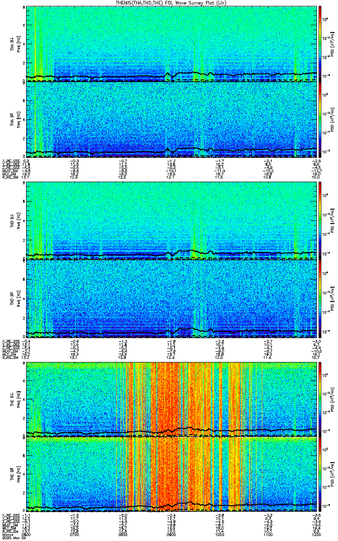Click the color bar beside THA B|| panel

320,119
